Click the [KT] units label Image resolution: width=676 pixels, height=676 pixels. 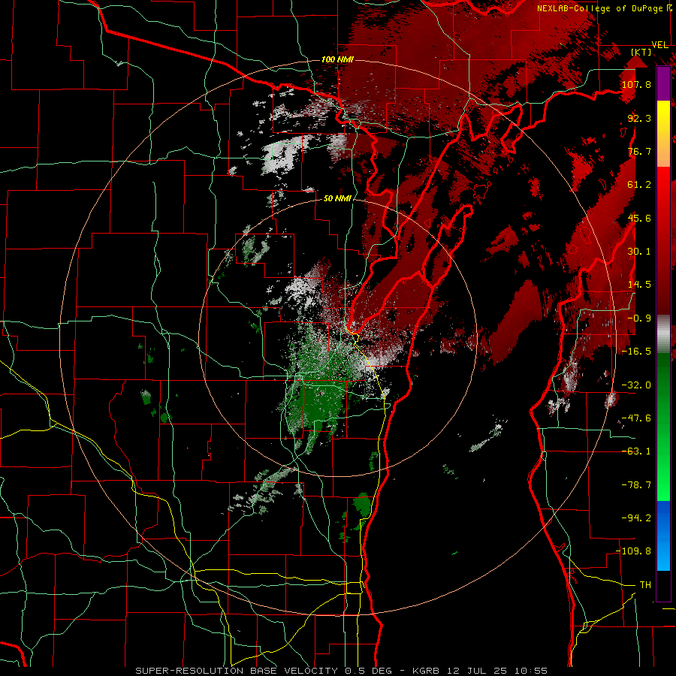click(x=641, y=52)
